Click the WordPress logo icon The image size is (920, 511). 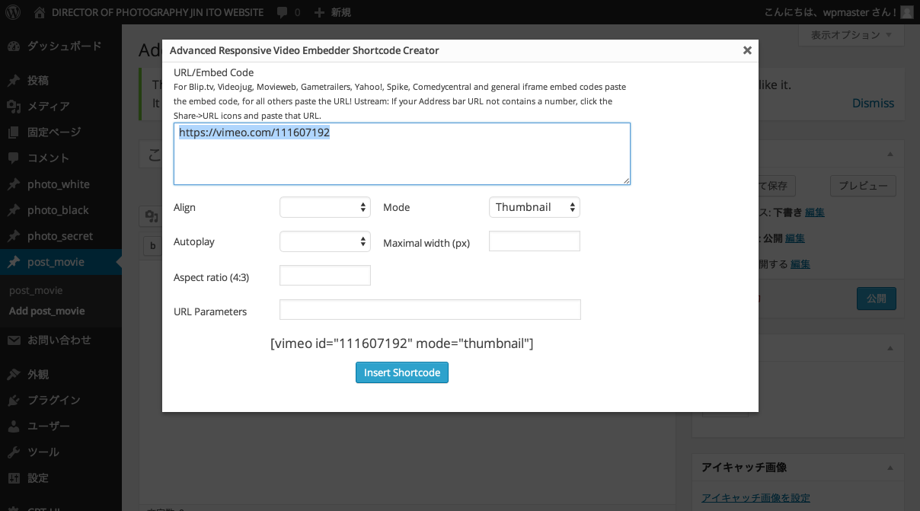coord(13,12)
